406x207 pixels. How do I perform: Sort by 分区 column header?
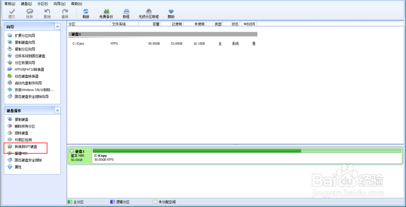pyautogui.click(x=89, y=24)
